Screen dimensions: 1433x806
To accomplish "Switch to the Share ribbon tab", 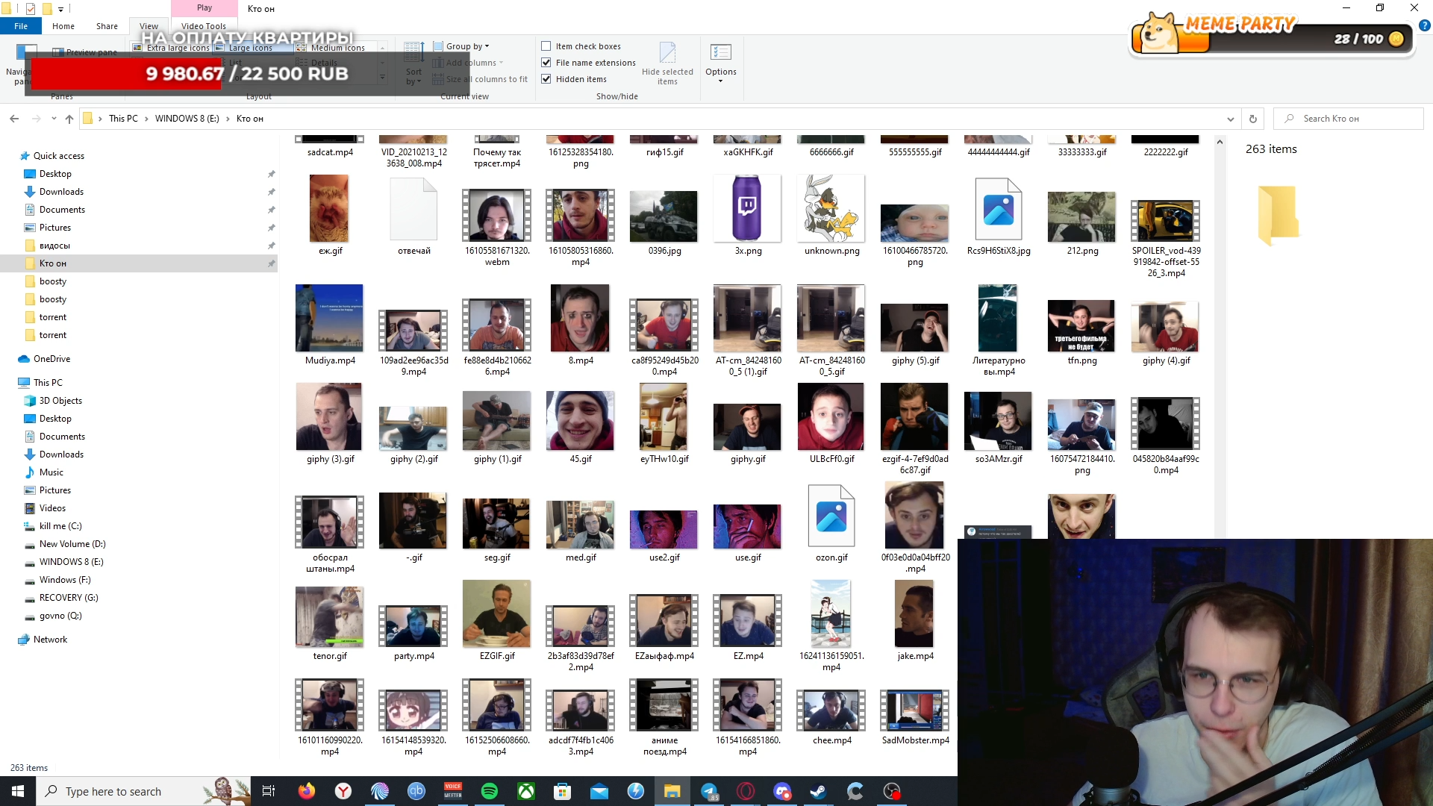I will [x=107, y=26].
